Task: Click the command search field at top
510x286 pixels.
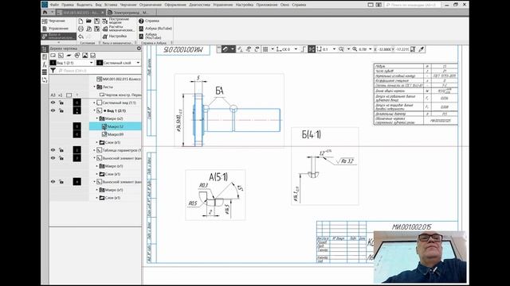Action: click(413, 5)
